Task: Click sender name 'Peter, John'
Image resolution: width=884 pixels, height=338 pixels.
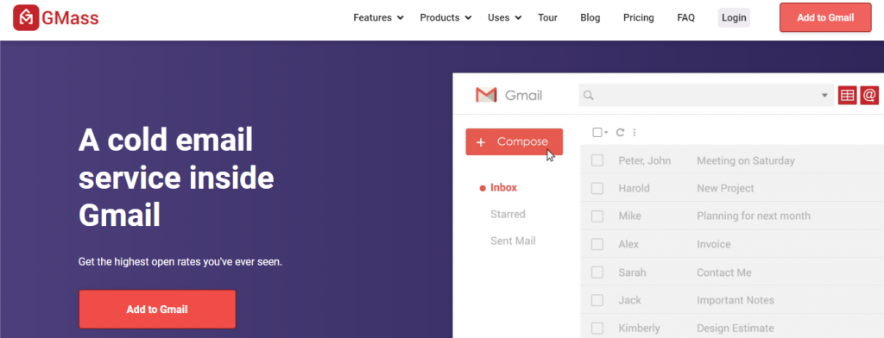Action: [x=644, y=160]
